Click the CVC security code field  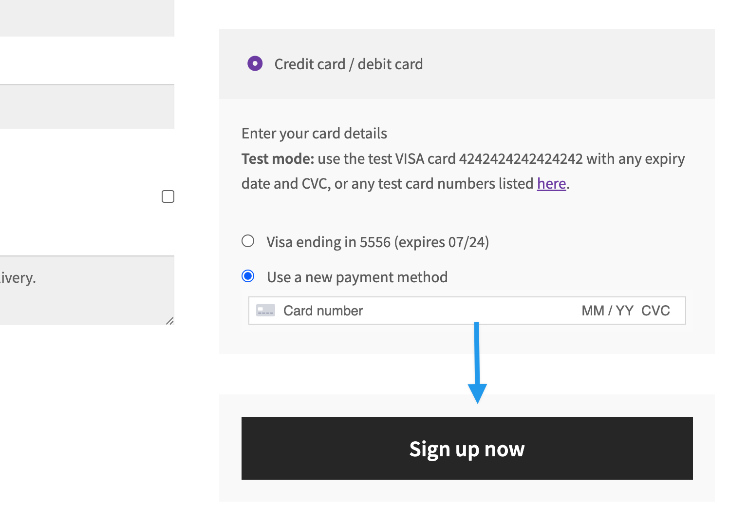[x=655, y=311]
